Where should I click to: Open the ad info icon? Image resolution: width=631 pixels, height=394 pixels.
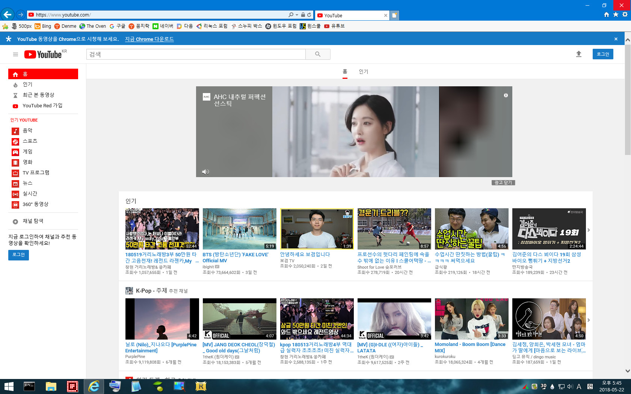[506, 95]
